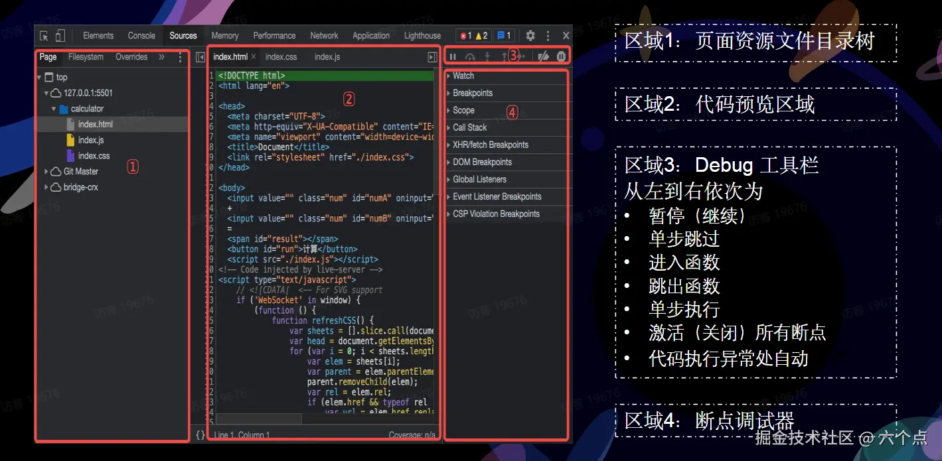Click the bridge-crx cloud icon
Screen dimensions: 942x461
coord(56,188)
